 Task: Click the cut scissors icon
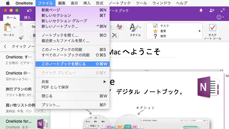tap(21, 24)
